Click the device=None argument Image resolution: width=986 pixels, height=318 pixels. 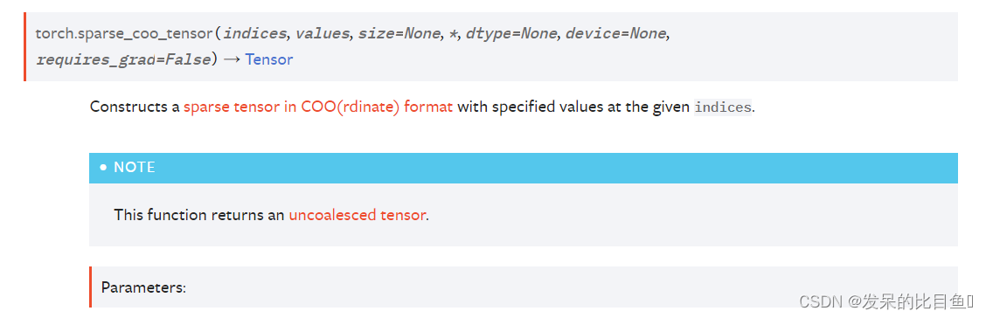click(616, 33)
